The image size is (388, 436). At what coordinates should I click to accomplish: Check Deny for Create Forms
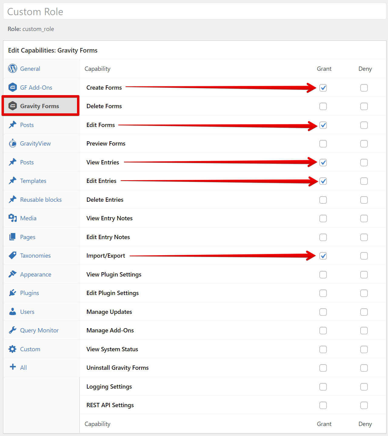point(364,88)
